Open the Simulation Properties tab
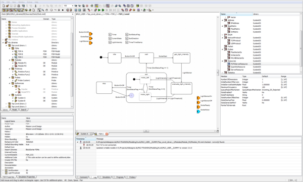 (27, 177)
